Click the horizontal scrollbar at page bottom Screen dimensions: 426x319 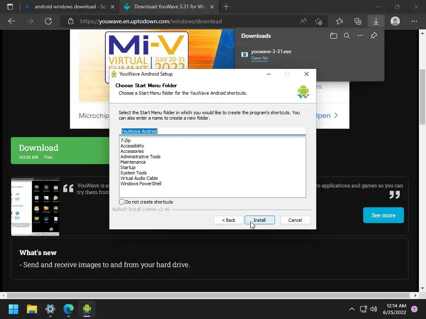pos(208,295)
